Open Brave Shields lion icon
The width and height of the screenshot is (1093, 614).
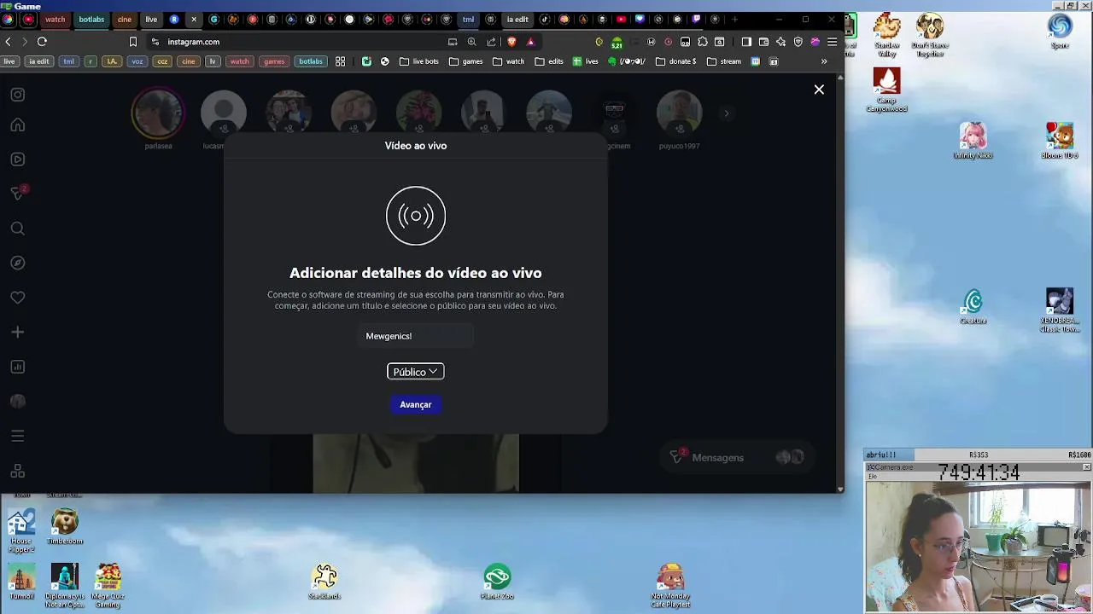[511, 41]
